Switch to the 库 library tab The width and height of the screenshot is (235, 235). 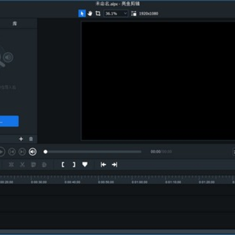14,23
